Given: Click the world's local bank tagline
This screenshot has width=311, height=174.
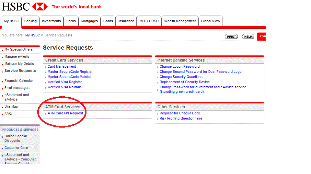Looking at the screenshot, I should pos(76,7).
